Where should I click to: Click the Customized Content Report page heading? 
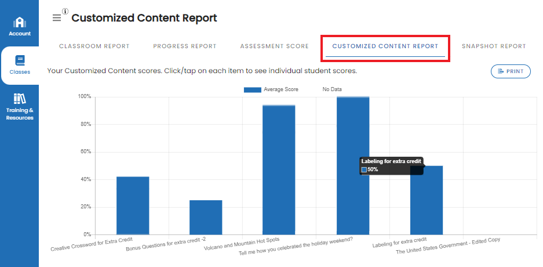[x=144, y=18]
